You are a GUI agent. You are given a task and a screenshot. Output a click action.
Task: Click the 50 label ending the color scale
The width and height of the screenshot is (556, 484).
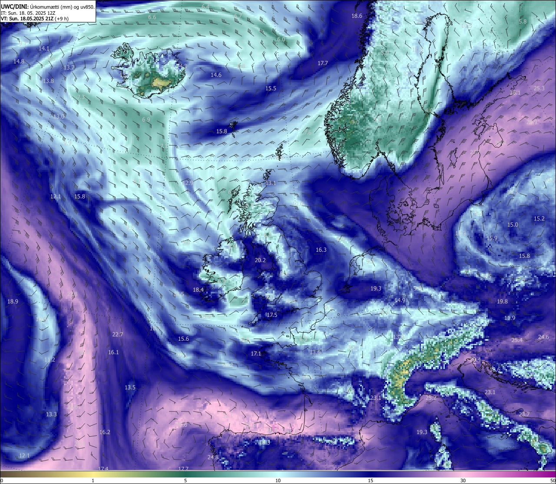tap(552, 481)
